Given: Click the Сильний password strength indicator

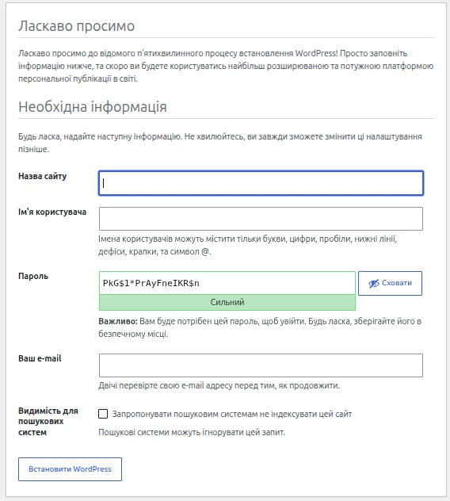Looking at the screenshot, I should (227, 302).
